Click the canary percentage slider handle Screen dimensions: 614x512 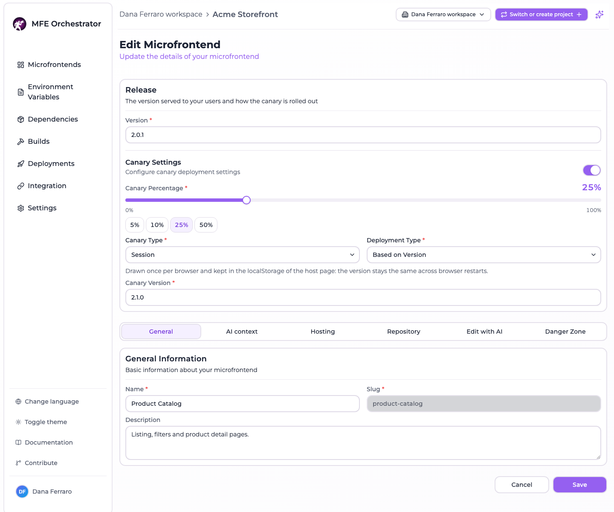(246, 200)
